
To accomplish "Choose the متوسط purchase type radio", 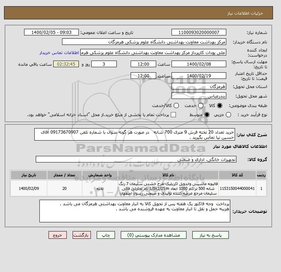I will coord(207,115).
